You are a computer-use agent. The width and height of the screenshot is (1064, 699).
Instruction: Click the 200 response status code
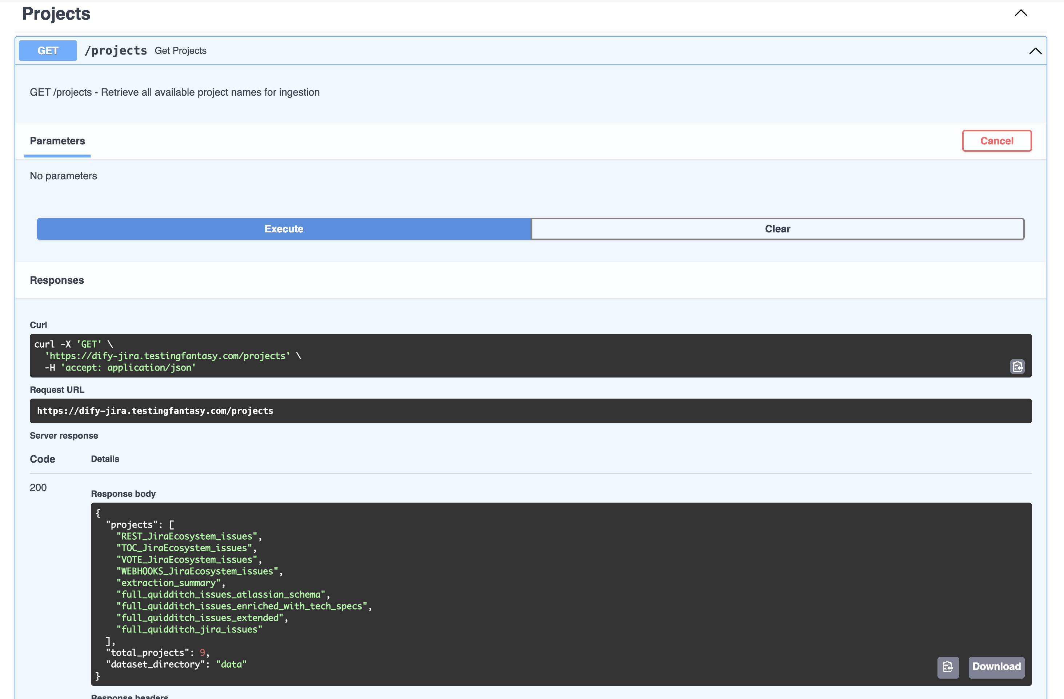[x=38, y=487]
